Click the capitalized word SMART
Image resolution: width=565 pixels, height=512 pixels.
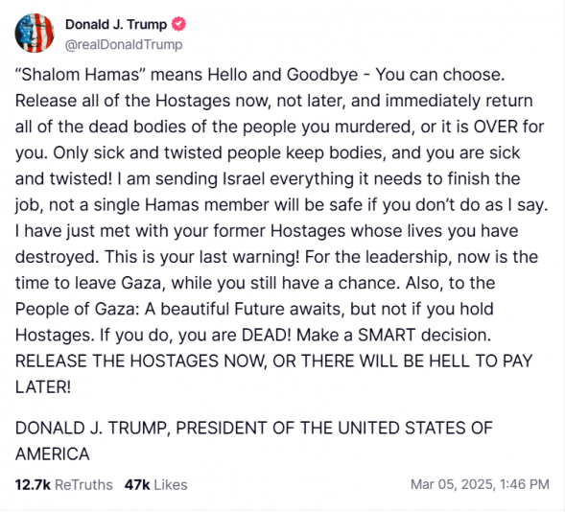[387, 335]
